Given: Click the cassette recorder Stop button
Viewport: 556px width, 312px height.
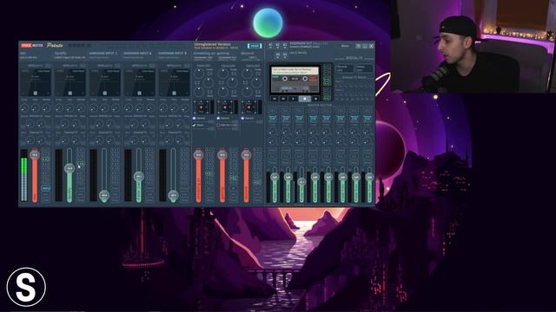Looking at the screenshot, I should [305, 99].
